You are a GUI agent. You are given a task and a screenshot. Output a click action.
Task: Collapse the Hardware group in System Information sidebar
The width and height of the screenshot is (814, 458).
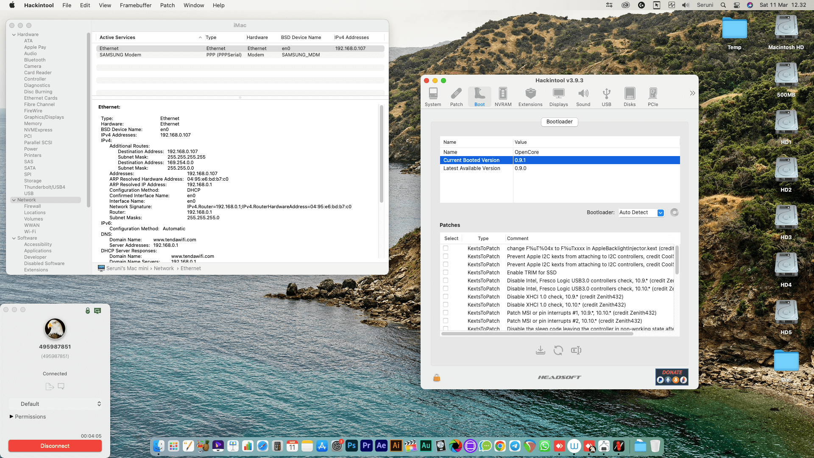click(x=14, y=35)
